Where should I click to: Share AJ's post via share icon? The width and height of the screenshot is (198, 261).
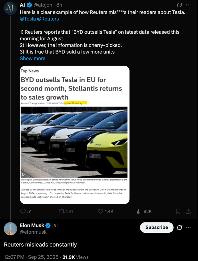pyautogui.click(x=188, y=211)
